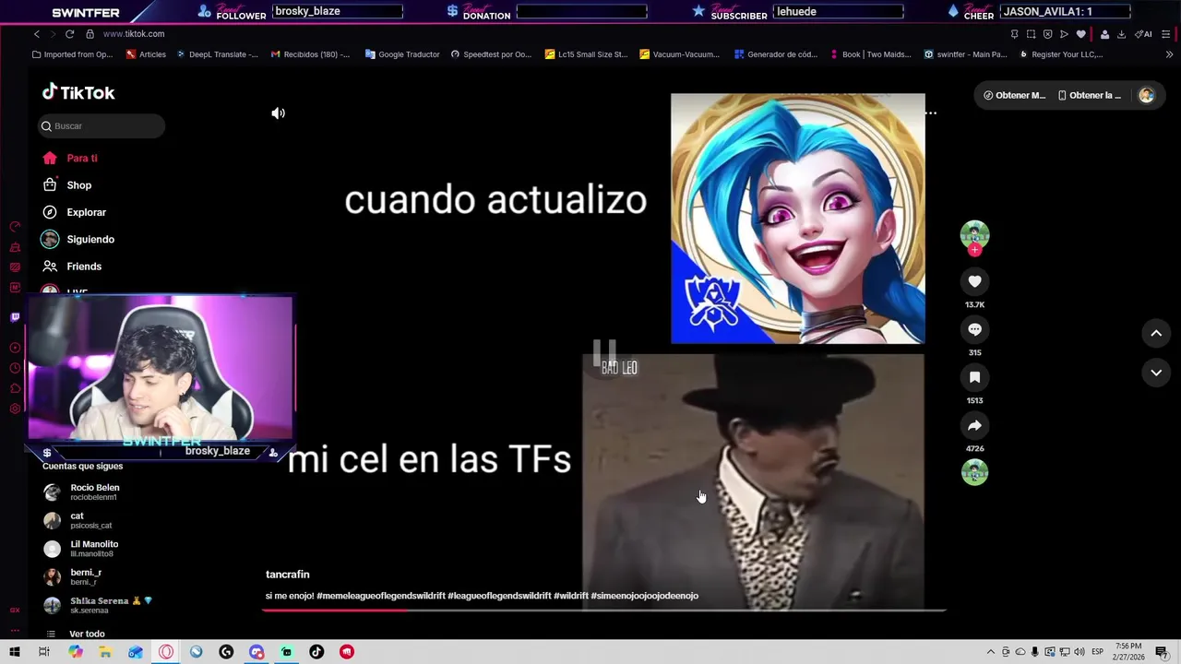Click the TikTok search field
1181x664 pixels.
[x=101, y=126]
